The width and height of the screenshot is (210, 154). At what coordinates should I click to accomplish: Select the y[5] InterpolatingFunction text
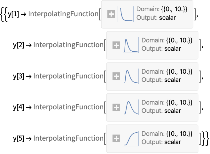click(68, 138)
